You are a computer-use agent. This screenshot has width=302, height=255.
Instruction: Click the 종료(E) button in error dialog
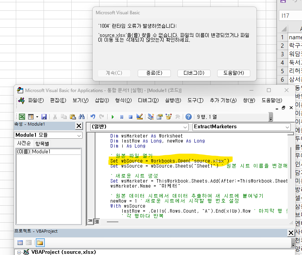tap(154, 73)
